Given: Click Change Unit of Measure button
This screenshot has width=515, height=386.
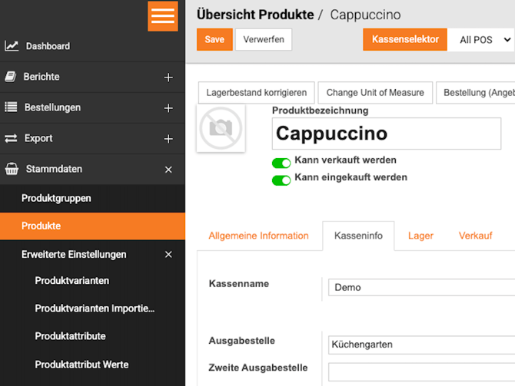Looking at the screenshot, I should (x=375, y=93).
